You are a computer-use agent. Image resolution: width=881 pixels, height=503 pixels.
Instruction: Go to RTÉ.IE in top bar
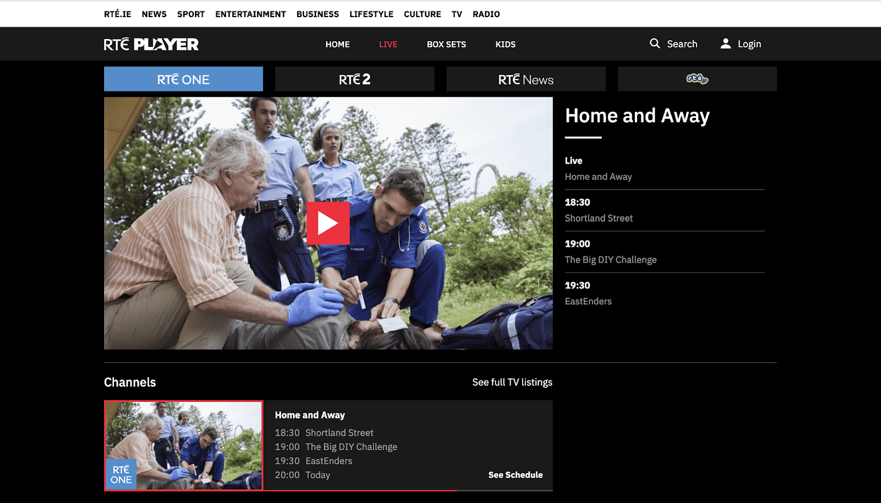point(118,14)
